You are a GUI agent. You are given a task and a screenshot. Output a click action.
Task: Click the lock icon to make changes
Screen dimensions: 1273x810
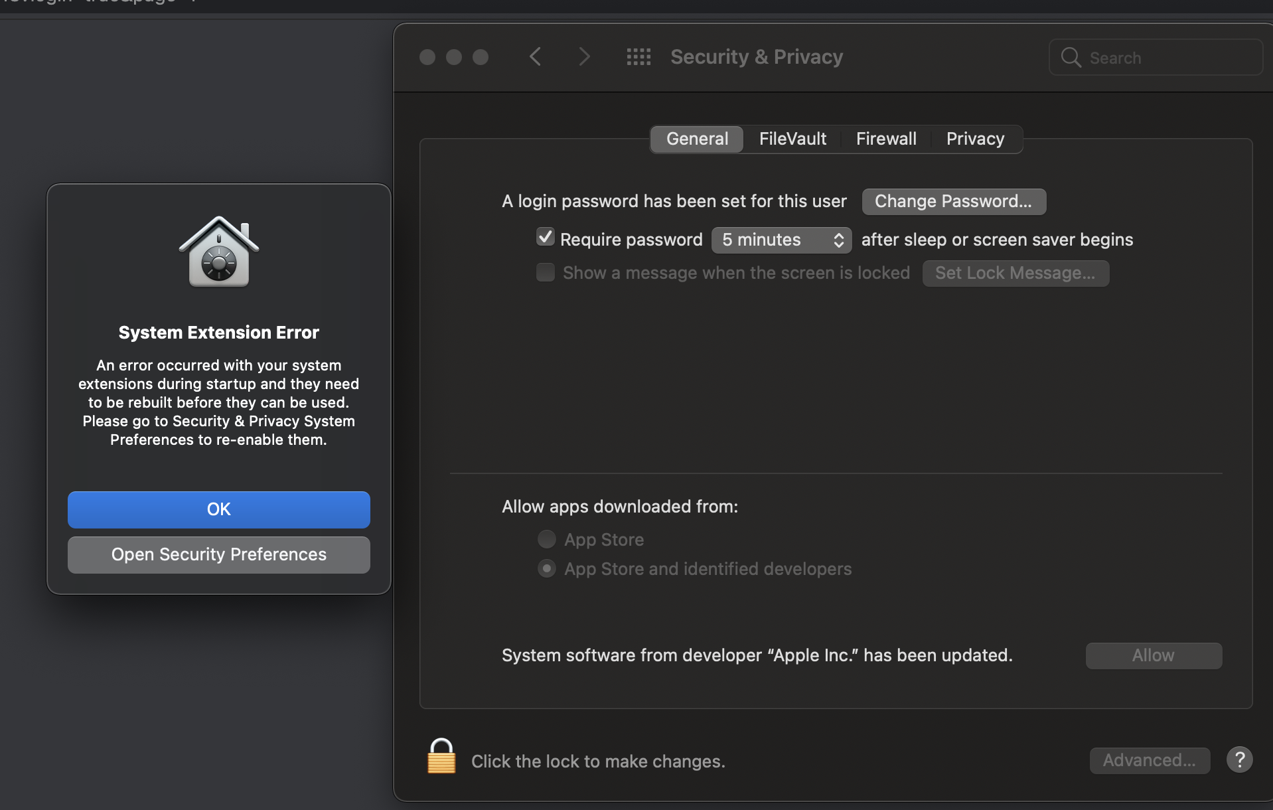point(441,757)
